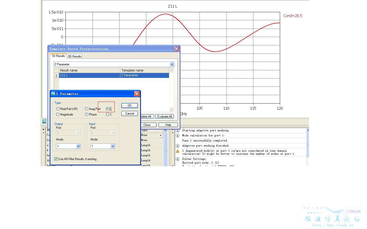Click 'Excited port mode: 1 (1)' message line
Screen dimensions: 367x229
[x=201, y=163]
